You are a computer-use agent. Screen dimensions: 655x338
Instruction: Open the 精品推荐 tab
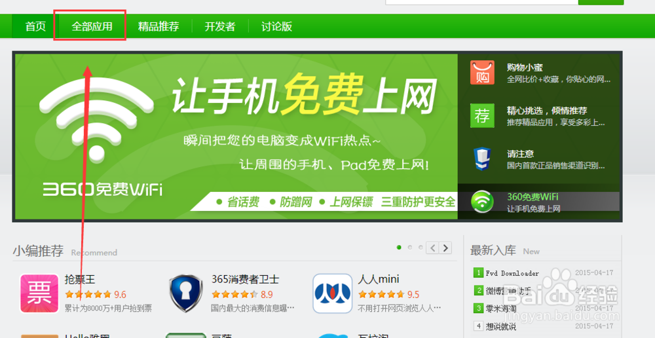159,26
